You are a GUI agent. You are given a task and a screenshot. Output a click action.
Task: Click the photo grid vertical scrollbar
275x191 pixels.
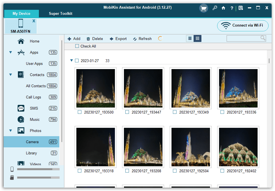click(x=269, y=61)
